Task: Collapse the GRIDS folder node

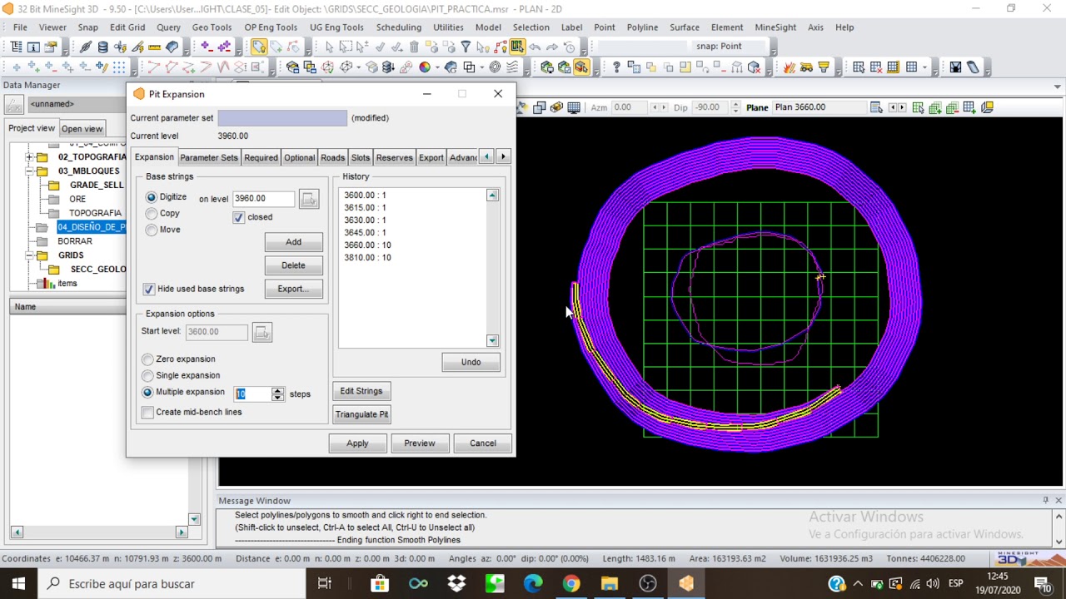Action: 29,255
